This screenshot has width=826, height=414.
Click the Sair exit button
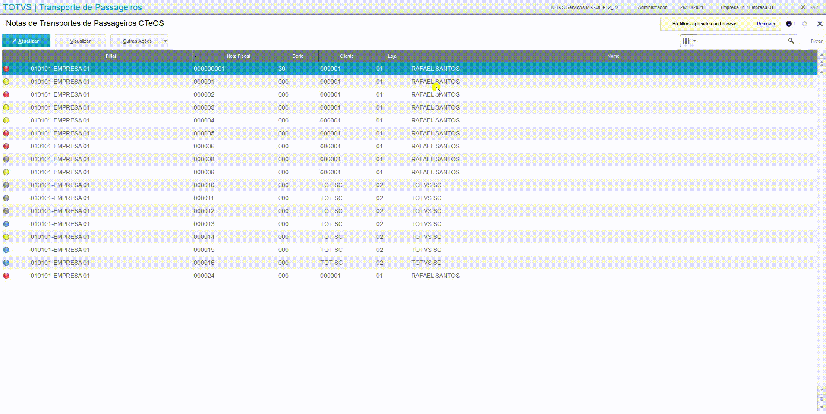[810, 7]
